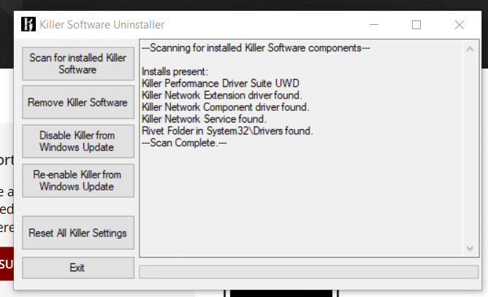The image size is (488, 297).
Task: Click the 'Killer Software Uninstaller' window title
Action: pyautogui.click(x=102, y=25)
